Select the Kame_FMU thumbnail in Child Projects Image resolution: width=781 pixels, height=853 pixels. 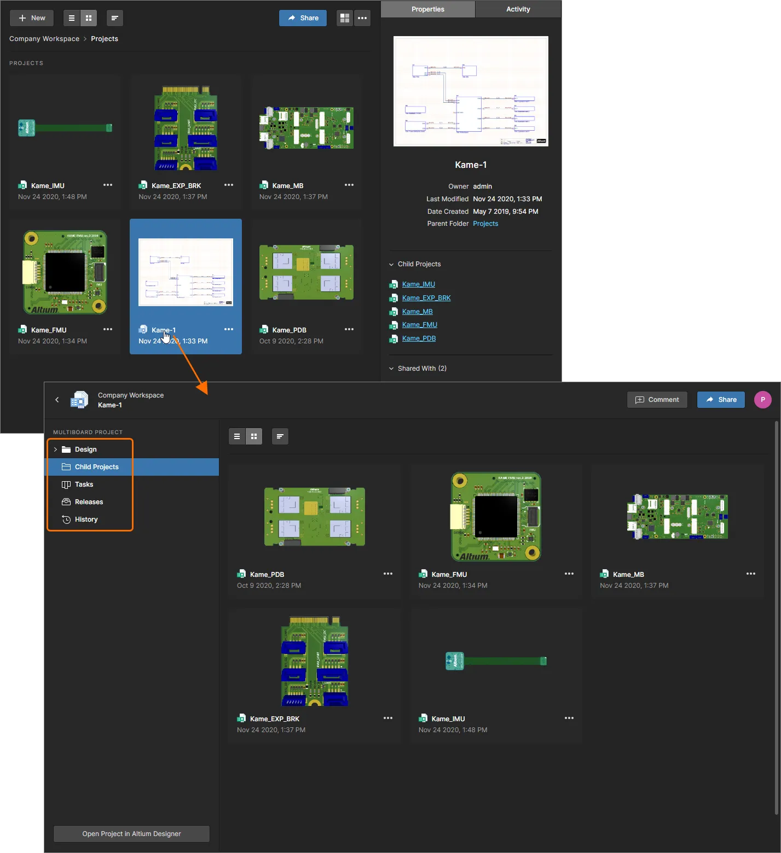[496, 517]
